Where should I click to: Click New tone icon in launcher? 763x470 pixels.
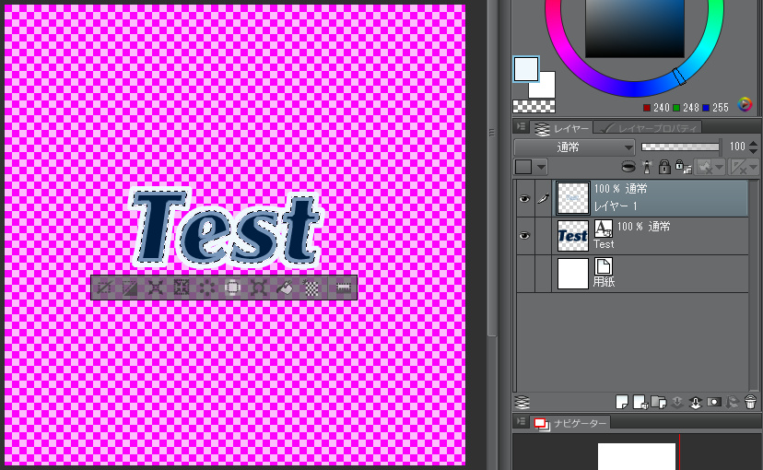tap(311, 288)
